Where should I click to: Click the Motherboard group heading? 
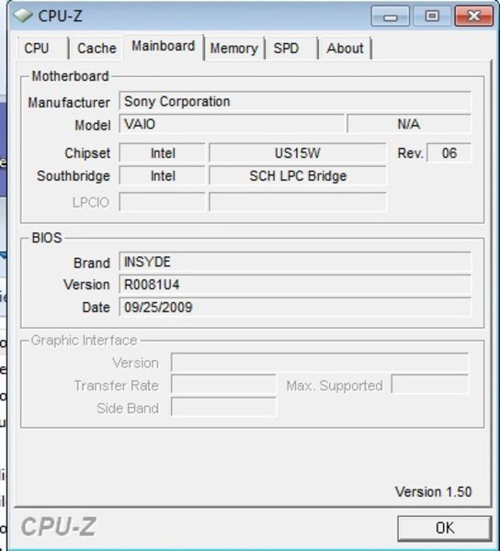coord(71,76)
